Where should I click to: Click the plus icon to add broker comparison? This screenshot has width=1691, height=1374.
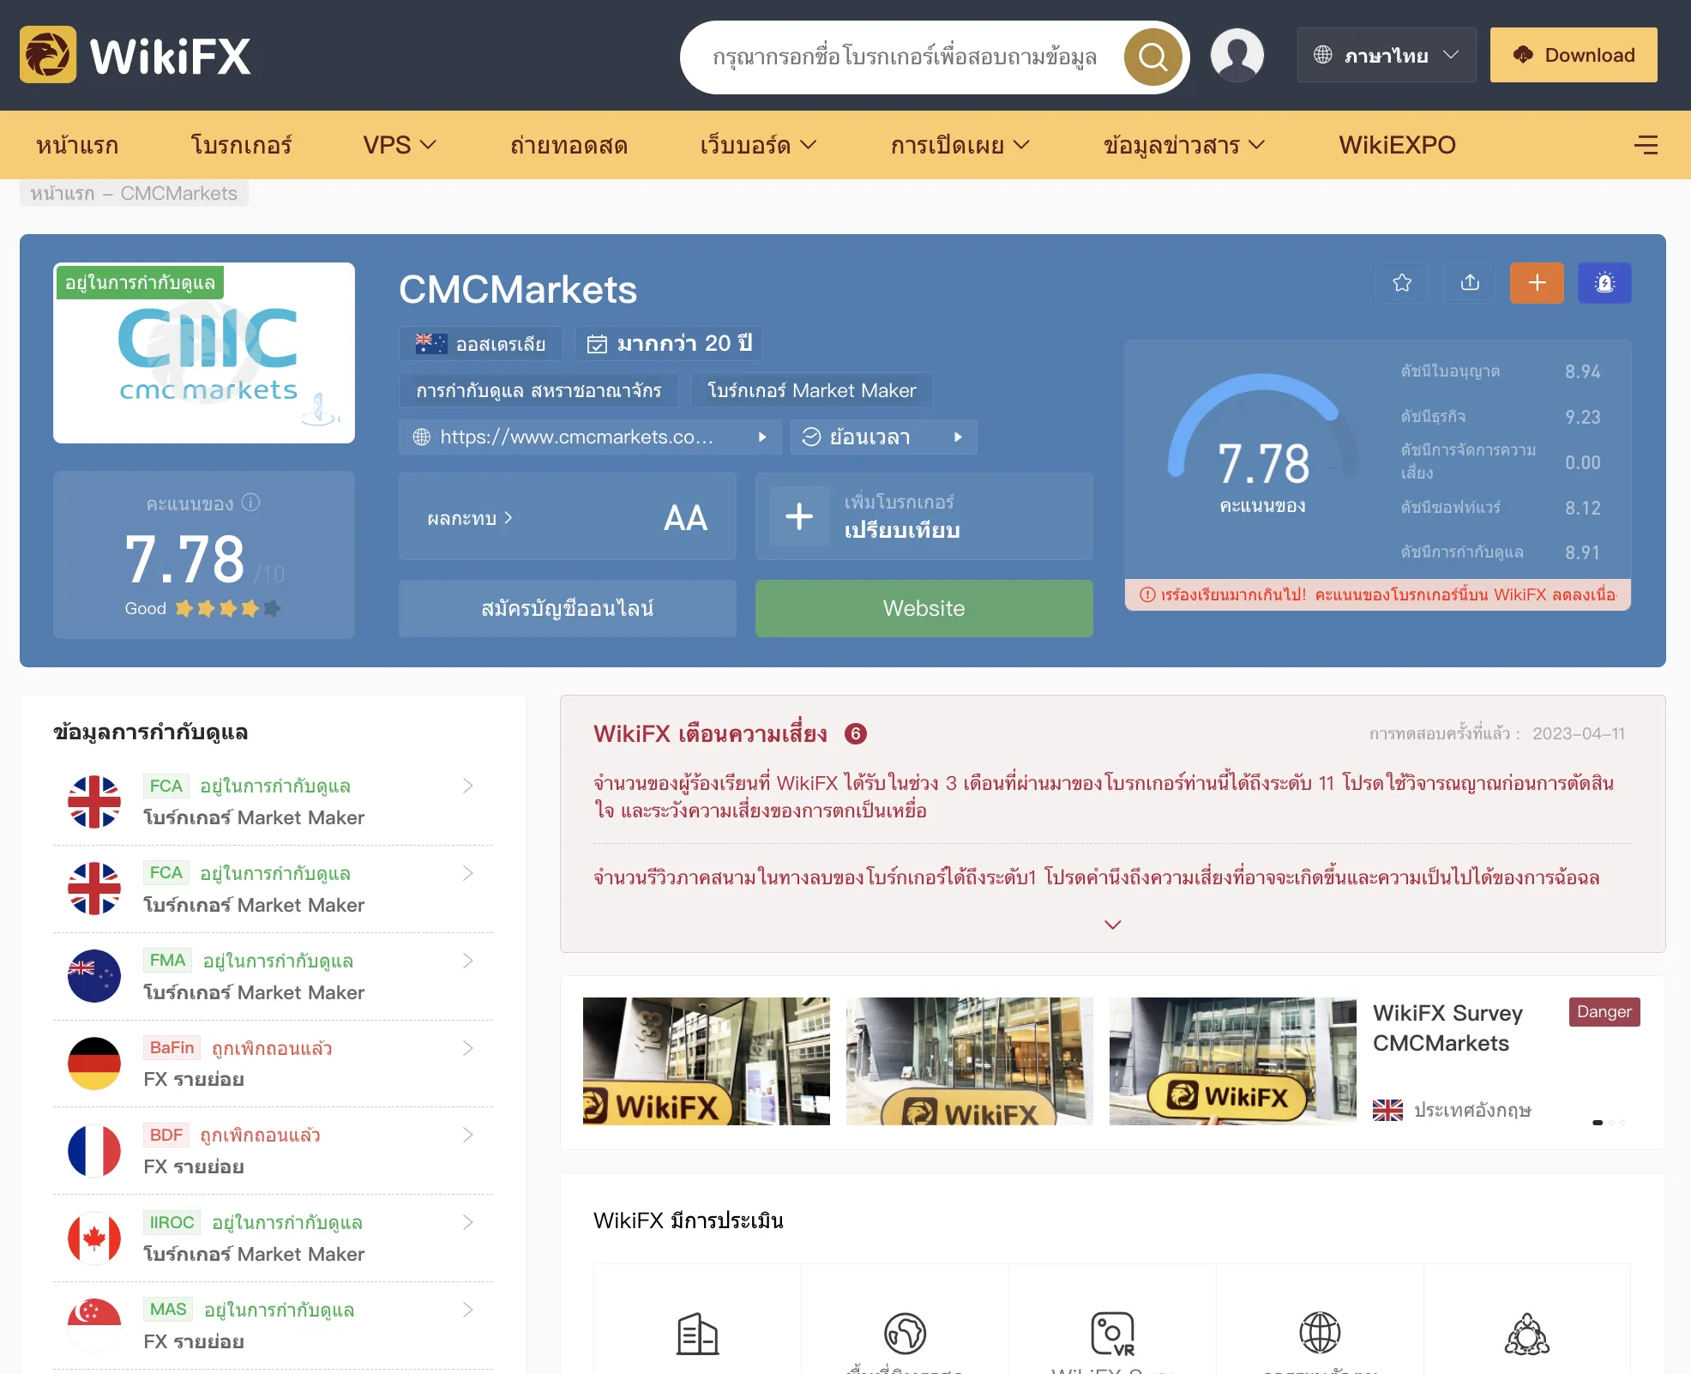coord(799,516)
